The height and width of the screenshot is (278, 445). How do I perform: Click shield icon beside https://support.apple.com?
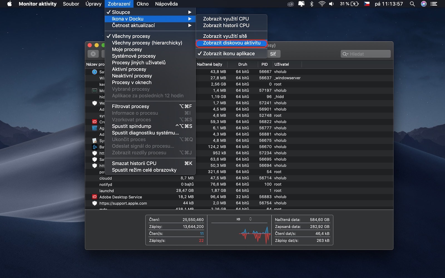coord(95,203)
